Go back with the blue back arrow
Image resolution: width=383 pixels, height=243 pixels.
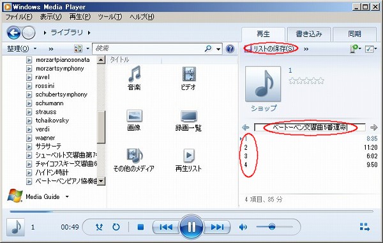13,33
